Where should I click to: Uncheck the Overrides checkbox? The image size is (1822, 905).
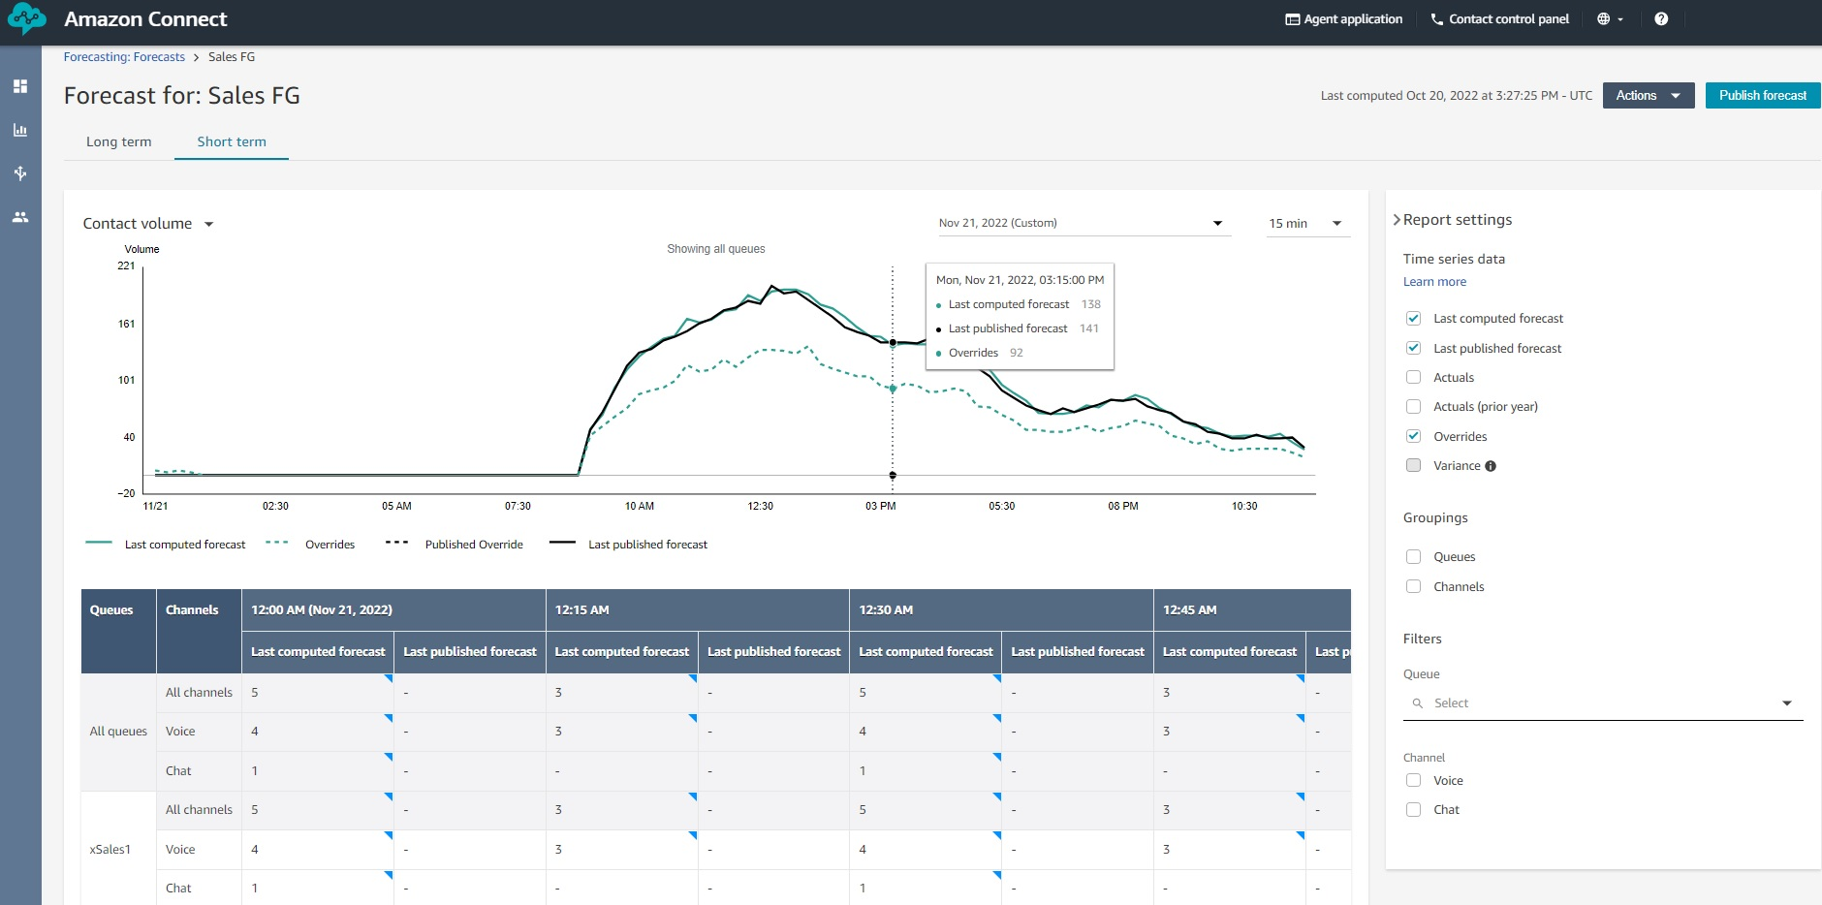pos(1413,436)
